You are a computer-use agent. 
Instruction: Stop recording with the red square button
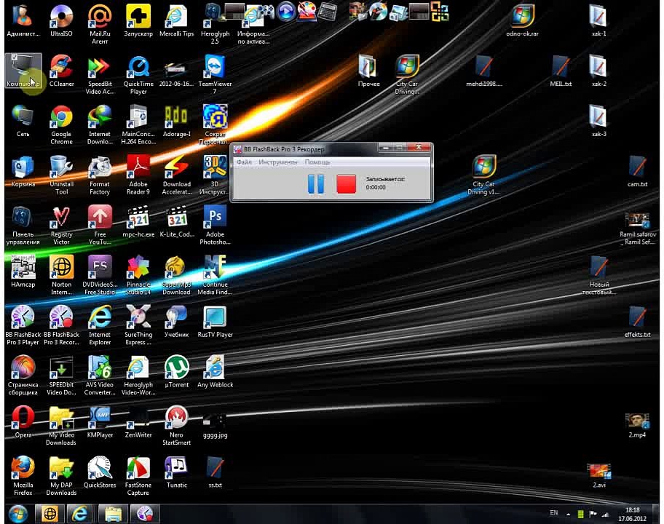point(346,184)
